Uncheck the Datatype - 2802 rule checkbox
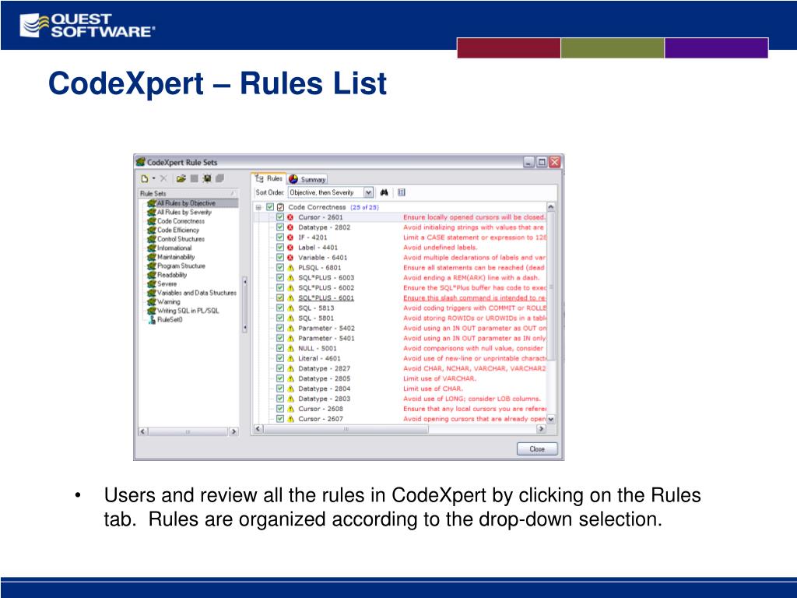 coord(280,227)
